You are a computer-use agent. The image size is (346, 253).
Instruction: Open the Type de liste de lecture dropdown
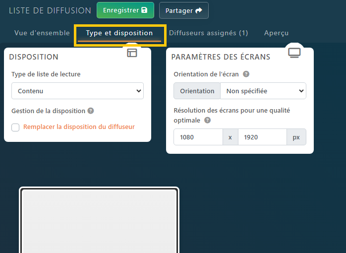[x=77, y=91]
